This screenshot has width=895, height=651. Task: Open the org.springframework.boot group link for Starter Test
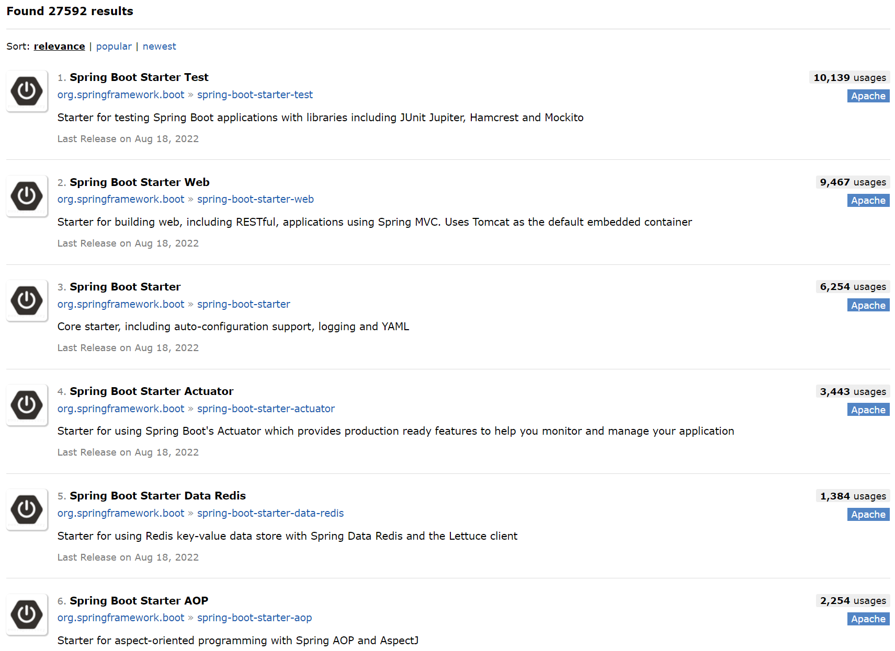click(121, 95)
